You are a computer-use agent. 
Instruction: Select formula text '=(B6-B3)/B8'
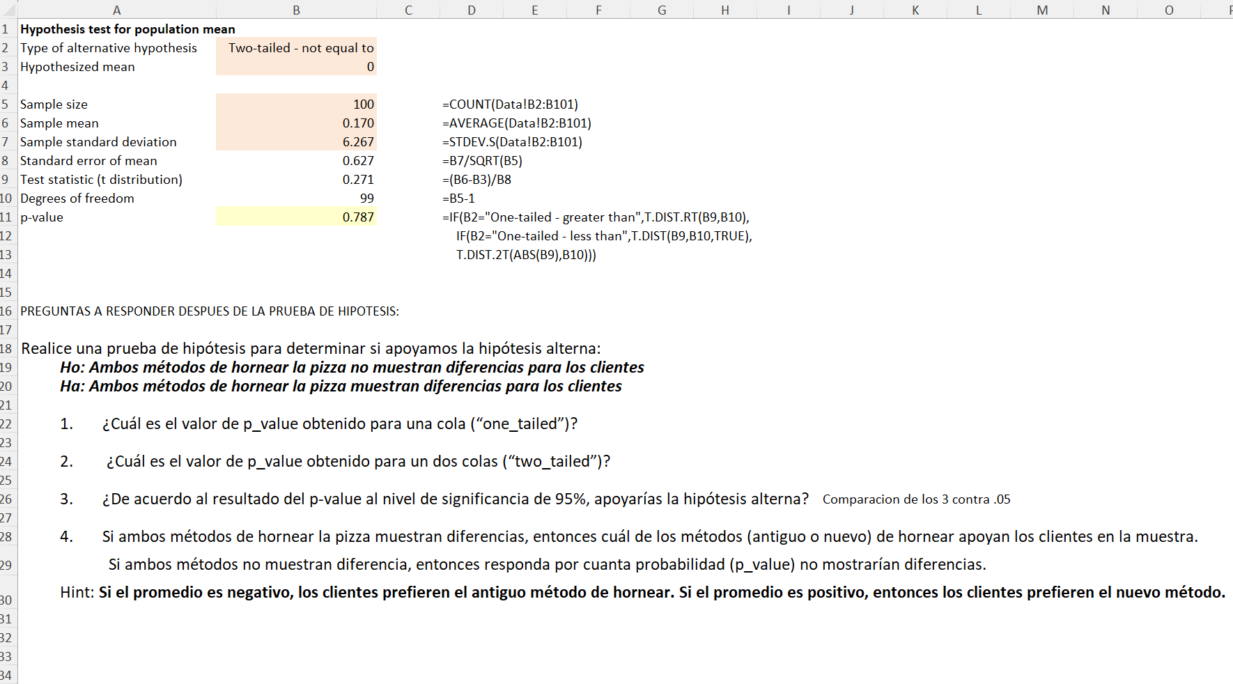(476, 180)
